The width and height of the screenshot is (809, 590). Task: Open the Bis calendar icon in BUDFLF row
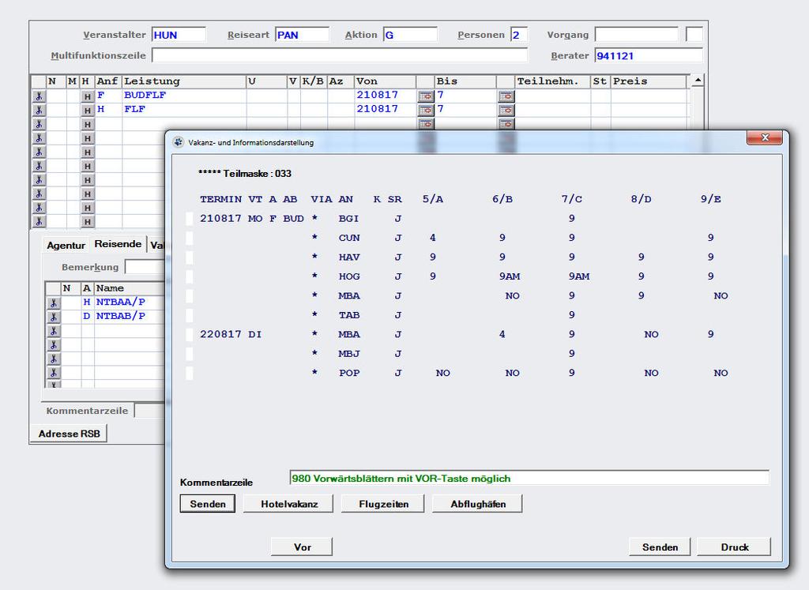[506, 96]
